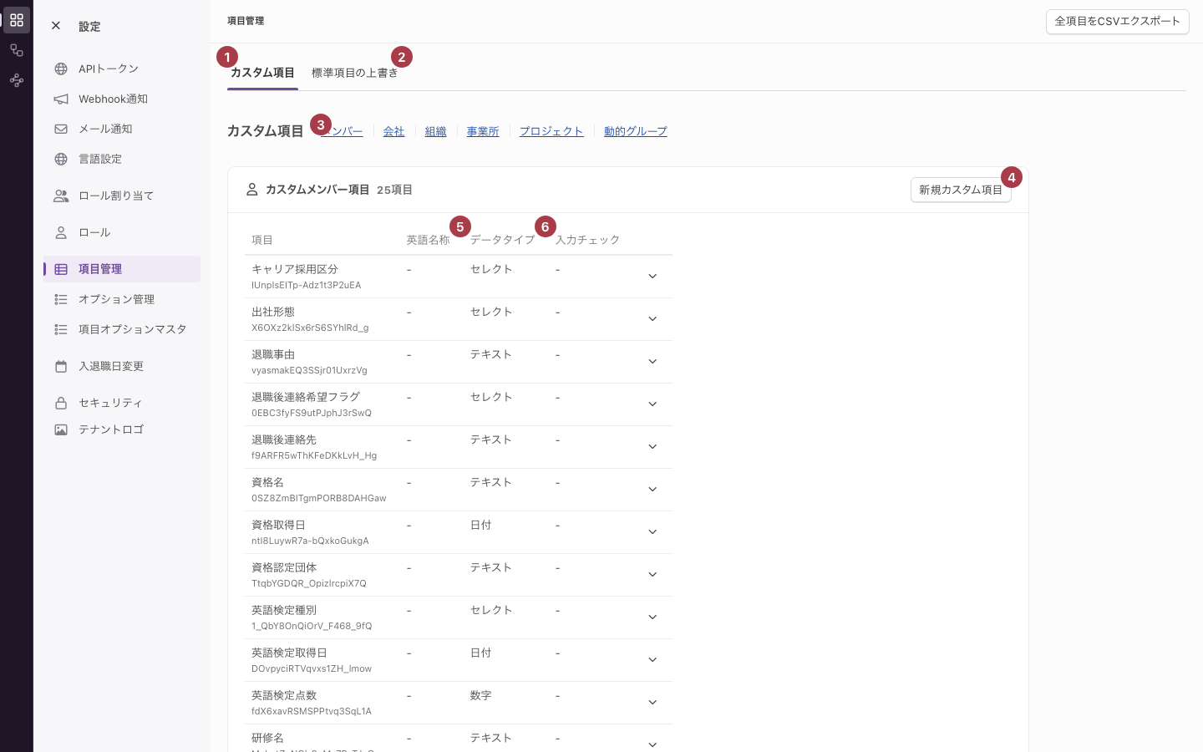1203x752 pixels.
Task: Expand the 資格名 row chevron
Action: (652, 490)
